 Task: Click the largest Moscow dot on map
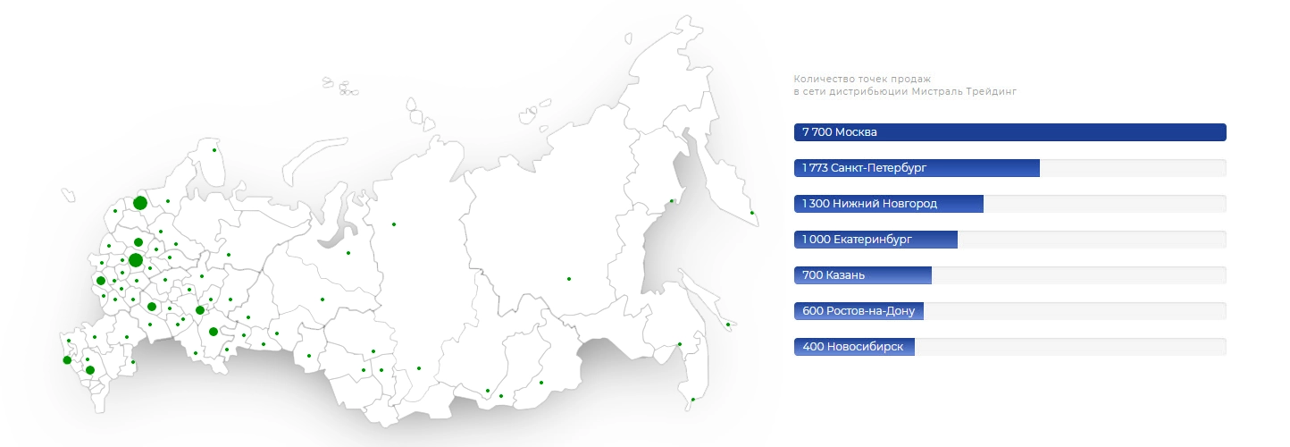[135, 260]
